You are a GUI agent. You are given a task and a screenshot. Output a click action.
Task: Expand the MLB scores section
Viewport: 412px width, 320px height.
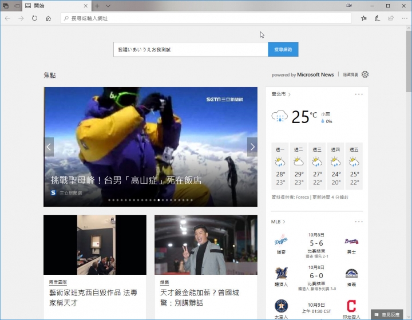tap(278, 222)
